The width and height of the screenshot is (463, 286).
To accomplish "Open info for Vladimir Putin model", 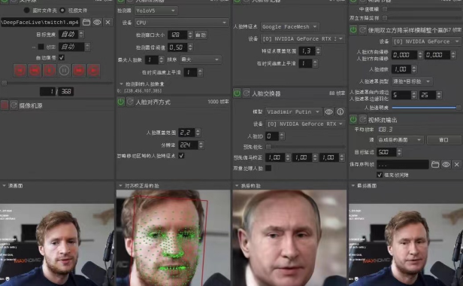I will (340, 112).
